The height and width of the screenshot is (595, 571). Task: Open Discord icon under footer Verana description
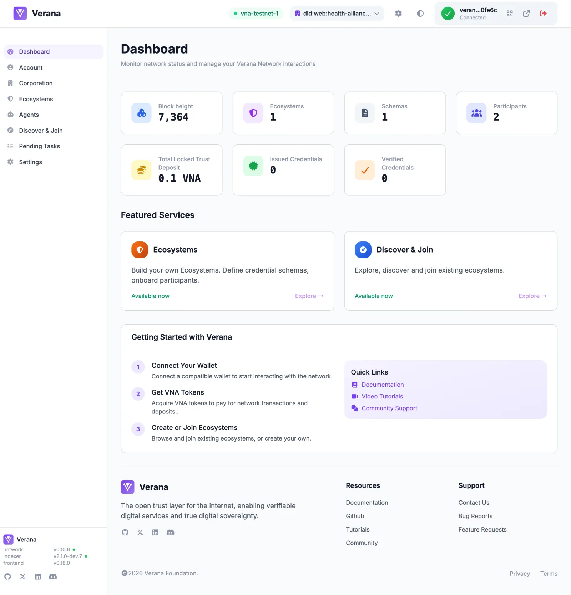171,533
